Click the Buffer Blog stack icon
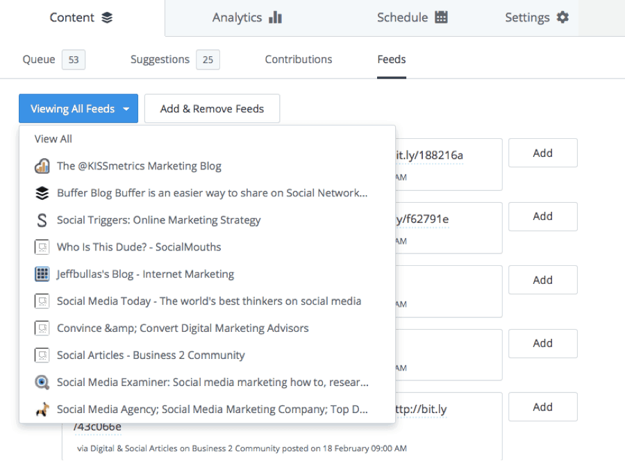 [42, 193]
